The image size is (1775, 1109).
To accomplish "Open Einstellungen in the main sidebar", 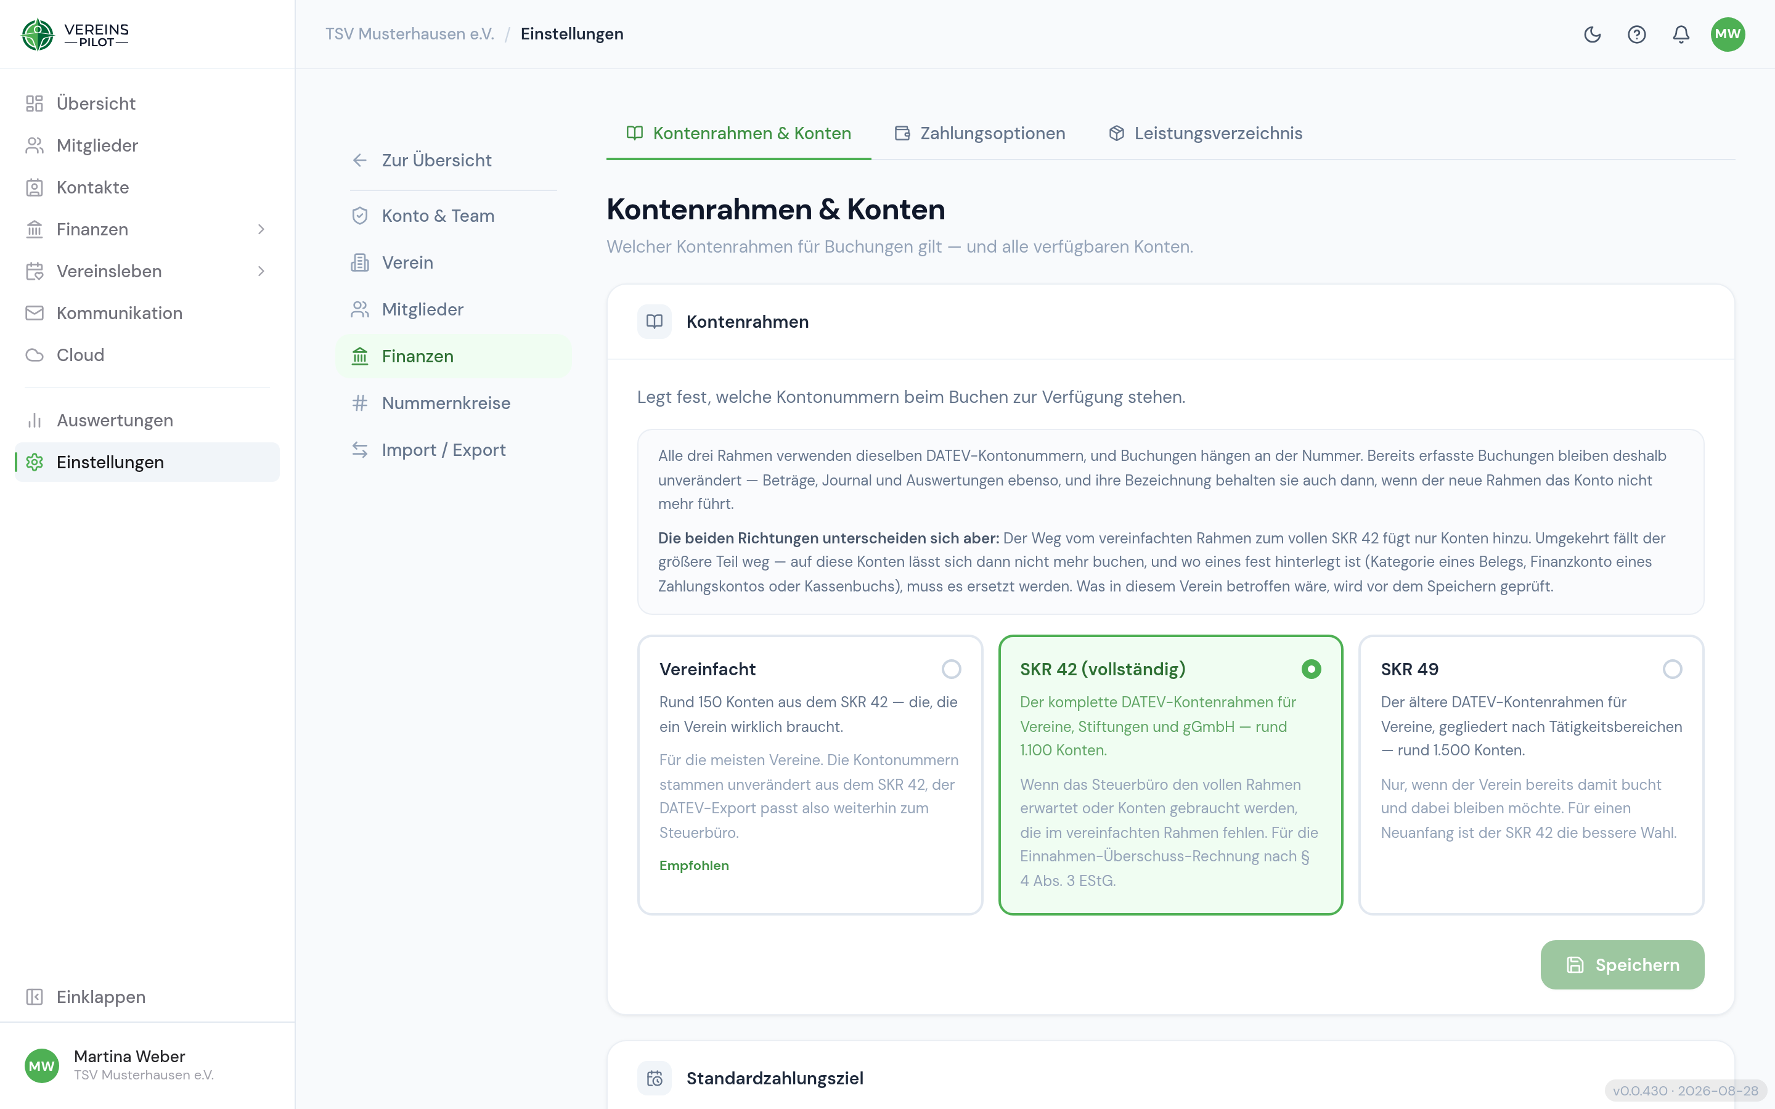I will 147,462.
